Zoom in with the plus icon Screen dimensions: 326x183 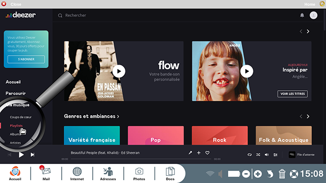click(258, 174)
